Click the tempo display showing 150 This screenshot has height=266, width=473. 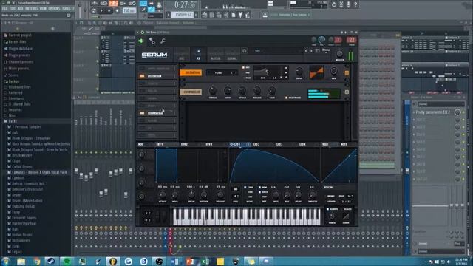coord(129,10)
